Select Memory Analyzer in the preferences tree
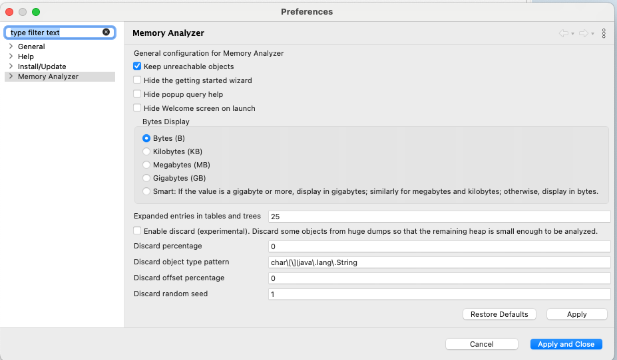The width and height of the screenshot is (617, 360). [x=48, y=76]
